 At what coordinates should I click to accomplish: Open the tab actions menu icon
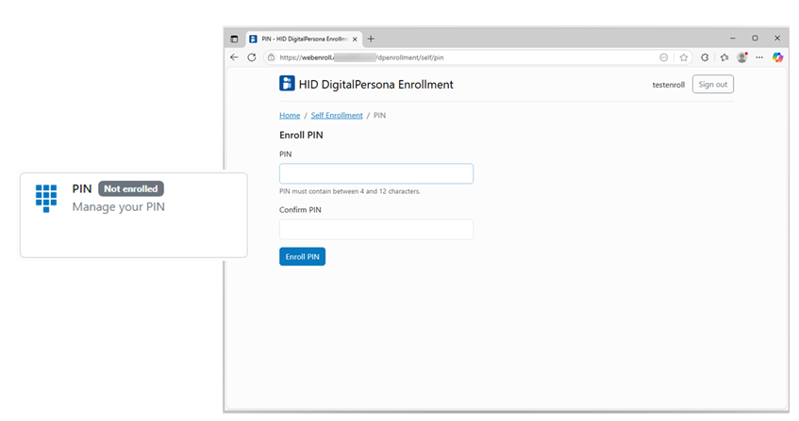coord(235,39)
